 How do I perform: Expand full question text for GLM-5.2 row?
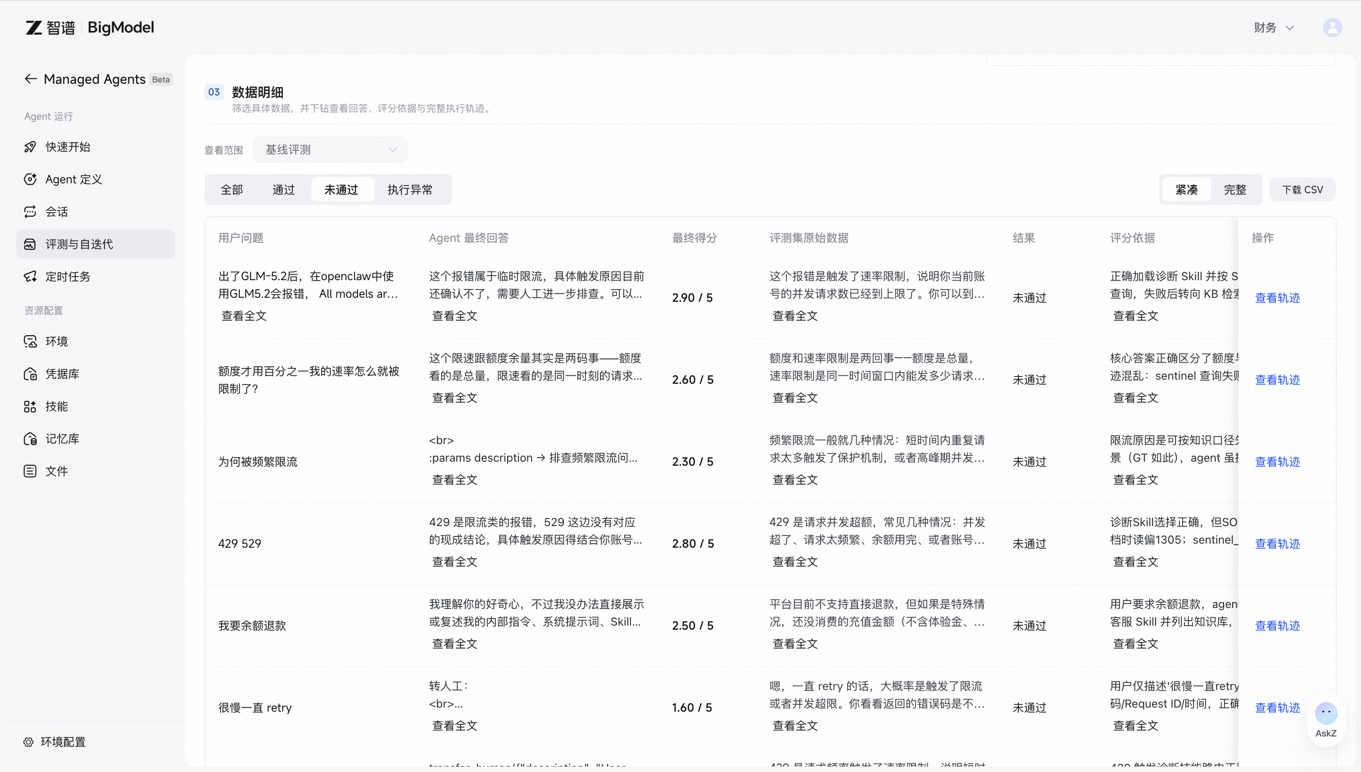click(x=244, y=316)
